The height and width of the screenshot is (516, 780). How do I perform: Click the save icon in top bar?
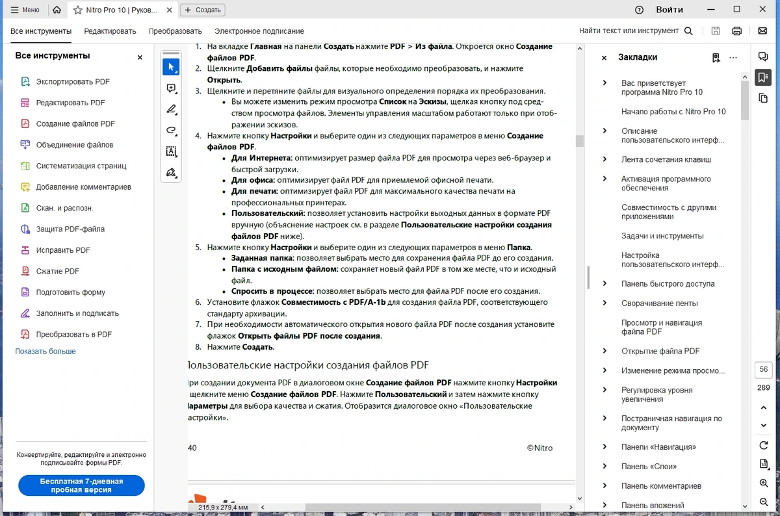[716, 31]
